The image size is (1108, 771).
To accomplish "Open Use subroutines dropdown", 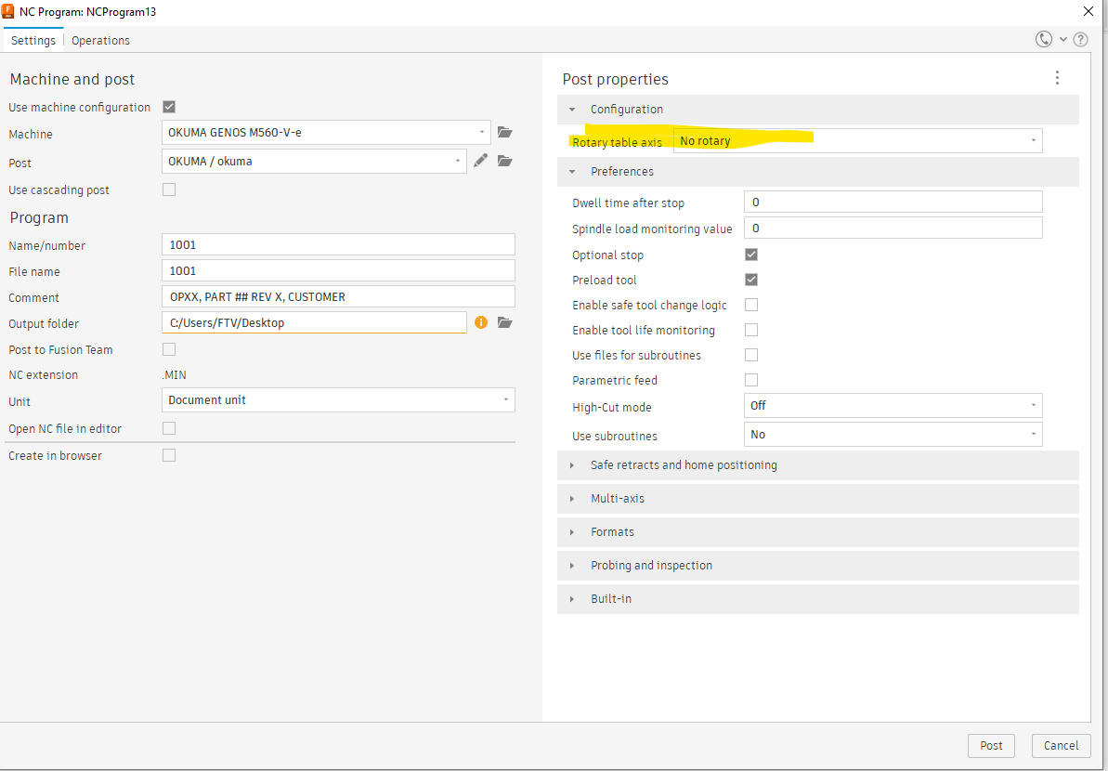I will (x=893, y=434).
